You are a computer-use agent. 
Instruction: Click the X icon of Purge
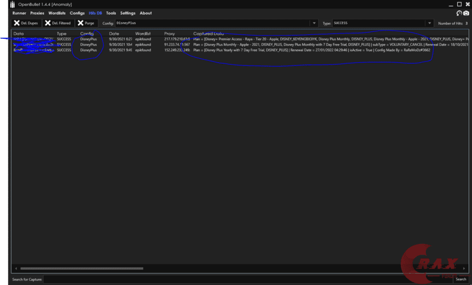click(x=80, y=23)
